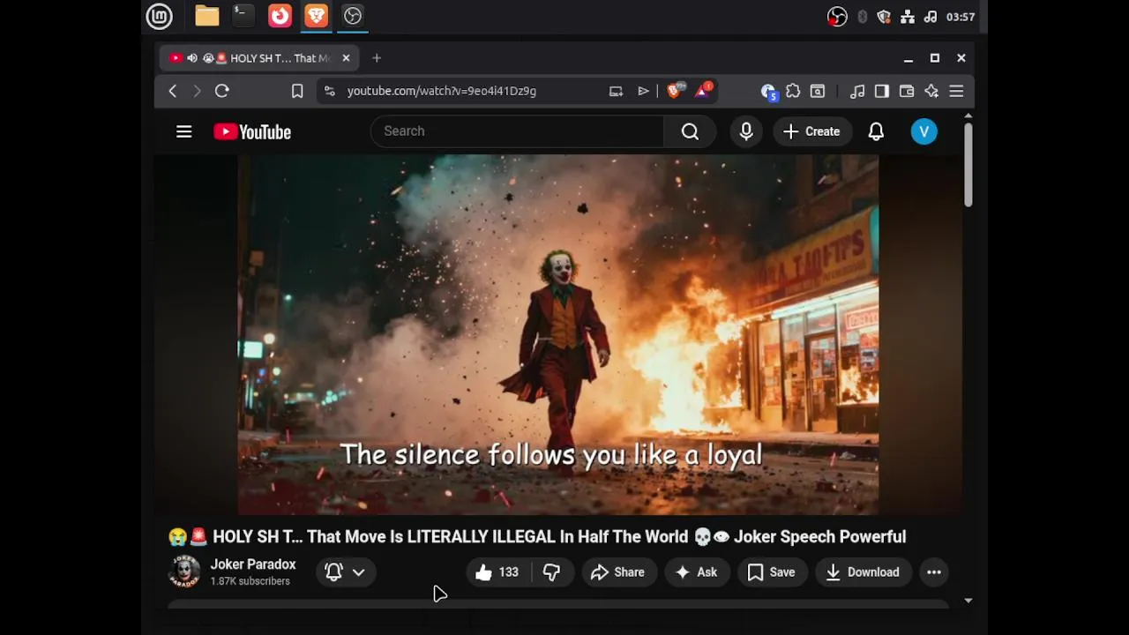Launch the terminal from the panel
Screen dimensions: 1129x635
tap(243, 16)
